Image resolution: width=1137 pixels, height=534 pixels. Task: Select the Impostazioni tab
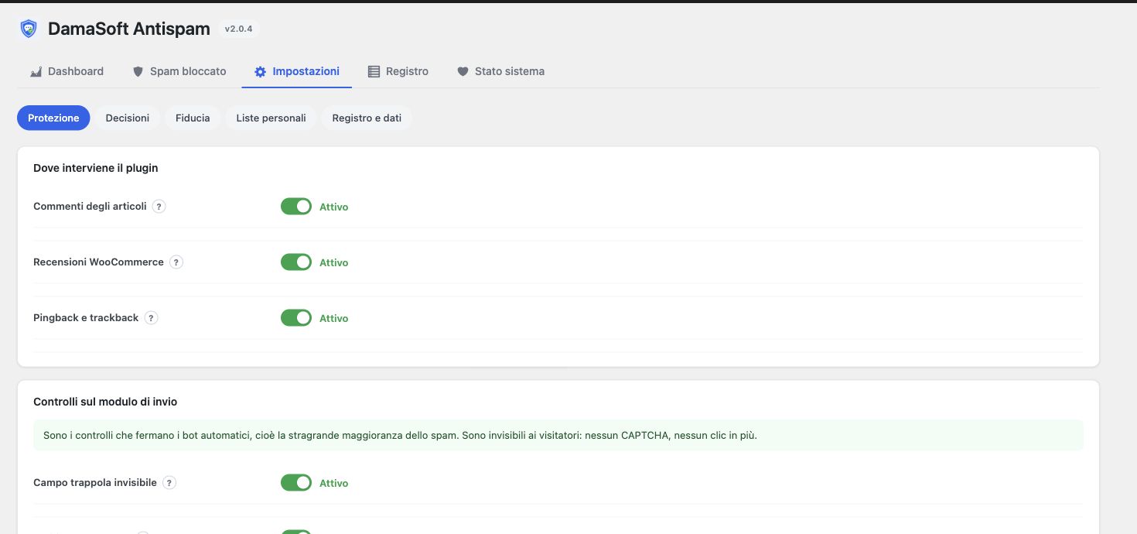click(x=297, y=71)
